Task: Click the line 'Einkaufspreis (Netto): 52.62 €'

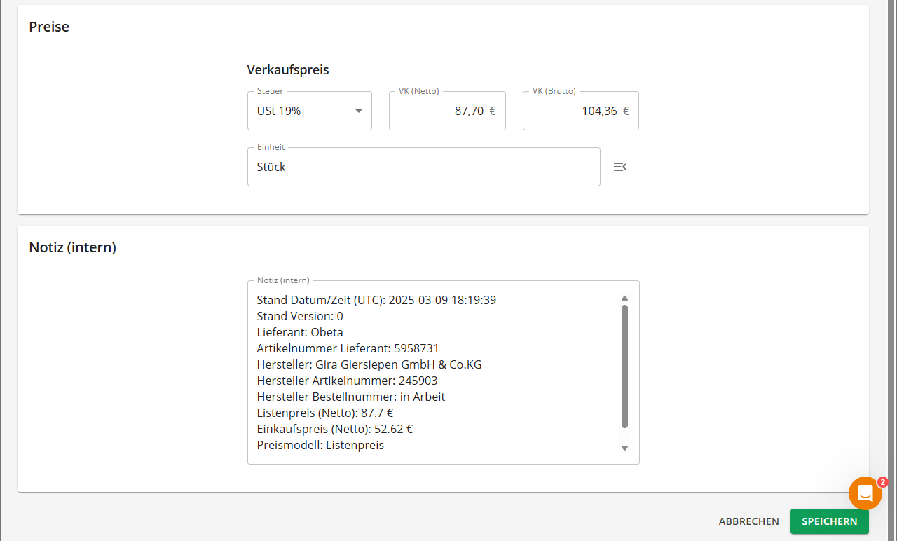Action: 335,429
